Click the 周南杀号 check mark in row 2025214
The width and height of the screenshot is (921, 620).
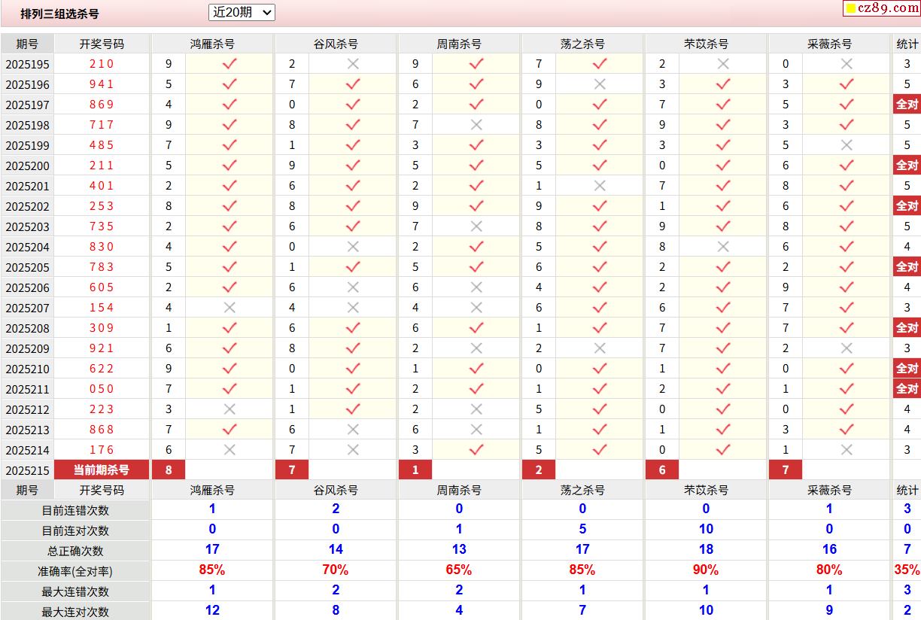click(x=476, y=450)
